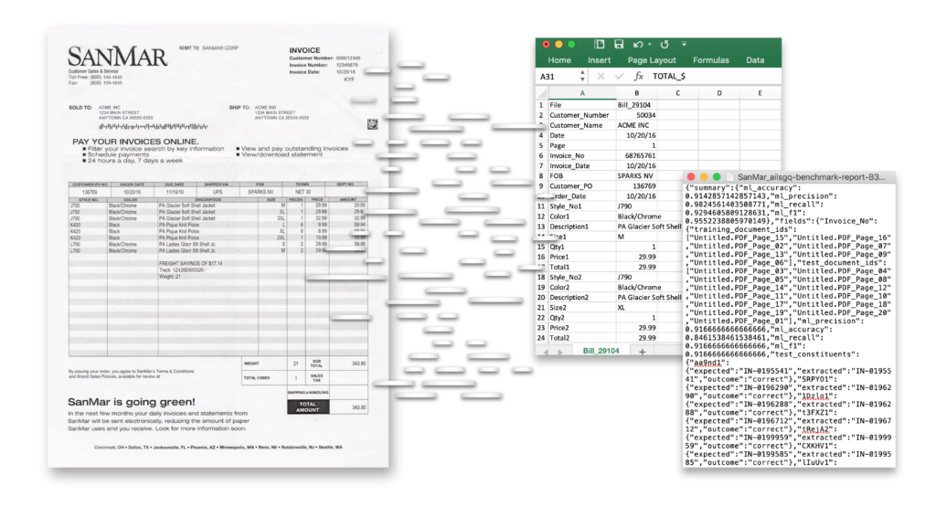
Task: Select column B header
Action: (636, 92)
